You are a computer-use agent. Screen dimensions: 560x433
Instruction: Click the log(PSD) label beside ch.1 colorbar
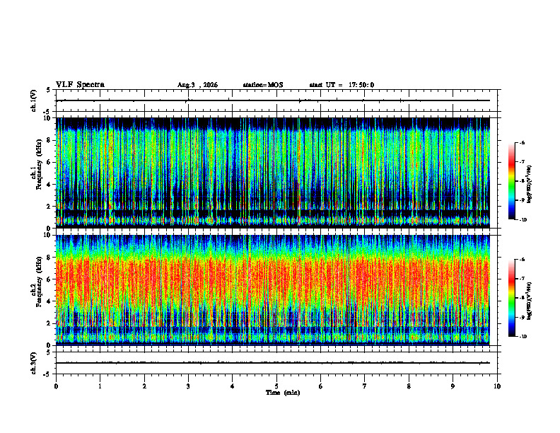point(530,184)
